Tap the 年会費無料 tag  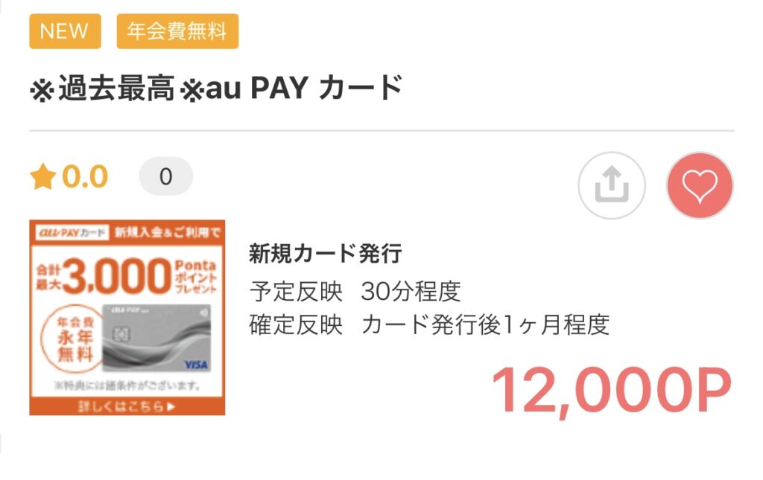coord(177,31)
